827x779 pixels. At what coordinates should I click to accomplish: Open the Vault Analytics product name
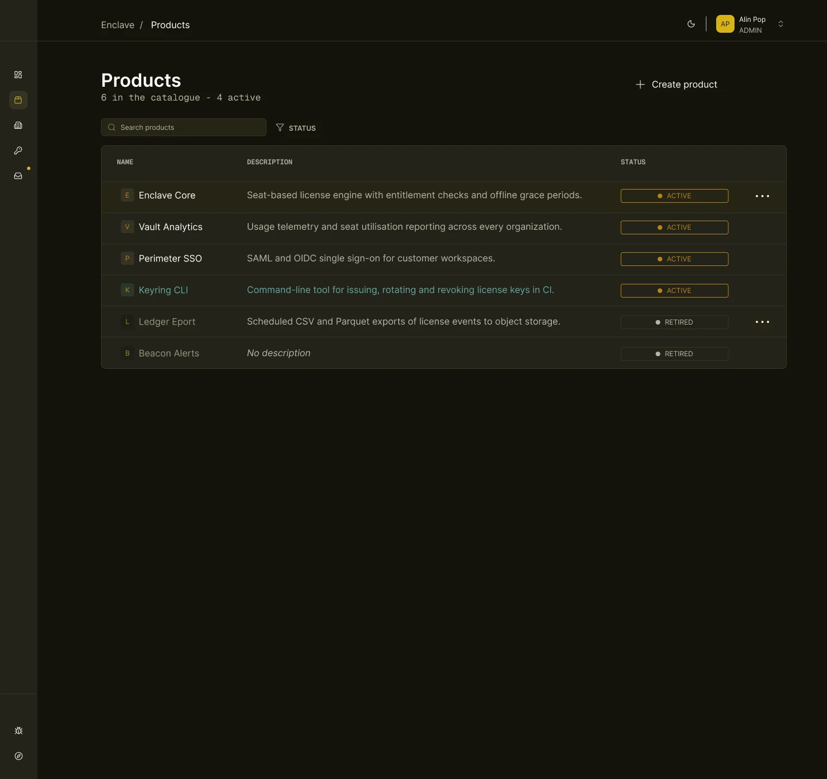(x=171, y=227)
